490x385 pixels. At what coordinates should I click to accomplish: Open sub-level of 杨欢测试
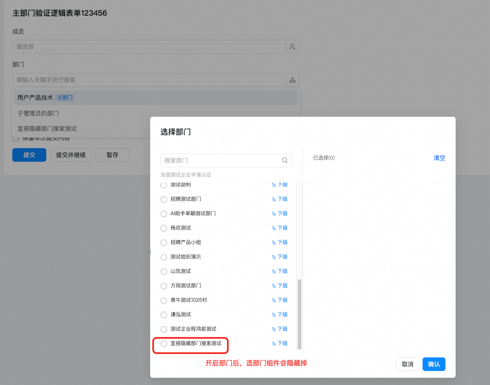click(x=280, y=228)
